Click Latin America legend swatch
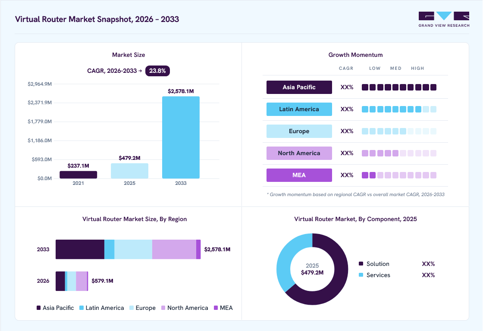This screenshot has height=331, width=483. 82,308
